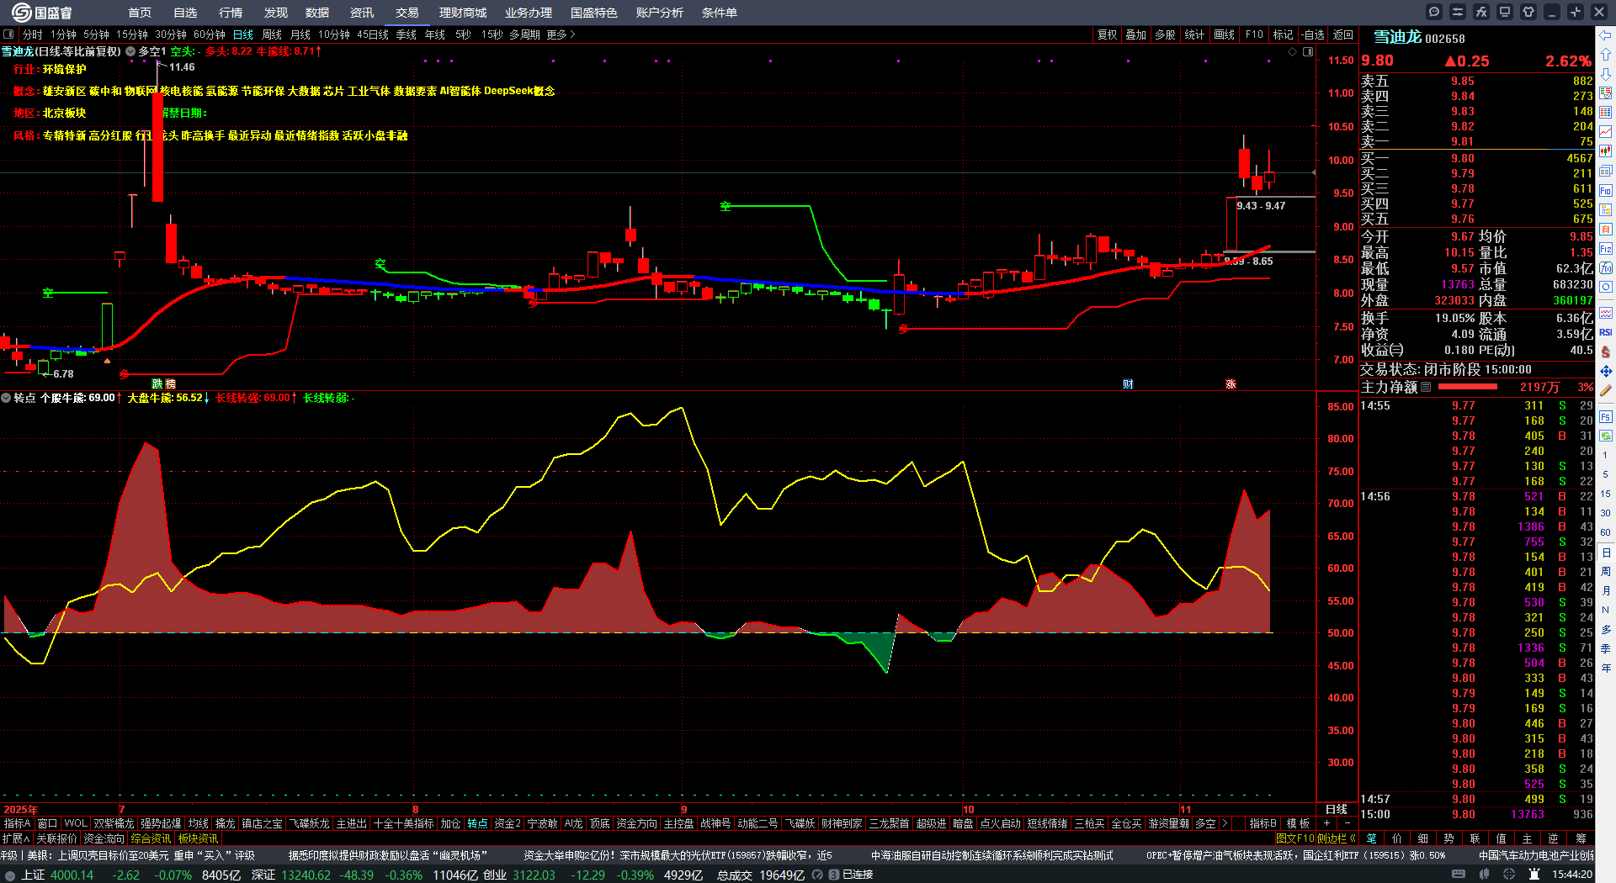Expand the 扩展 panel arrow
The height and width of the screenshot is (883, 1616).
click(16, 838)
